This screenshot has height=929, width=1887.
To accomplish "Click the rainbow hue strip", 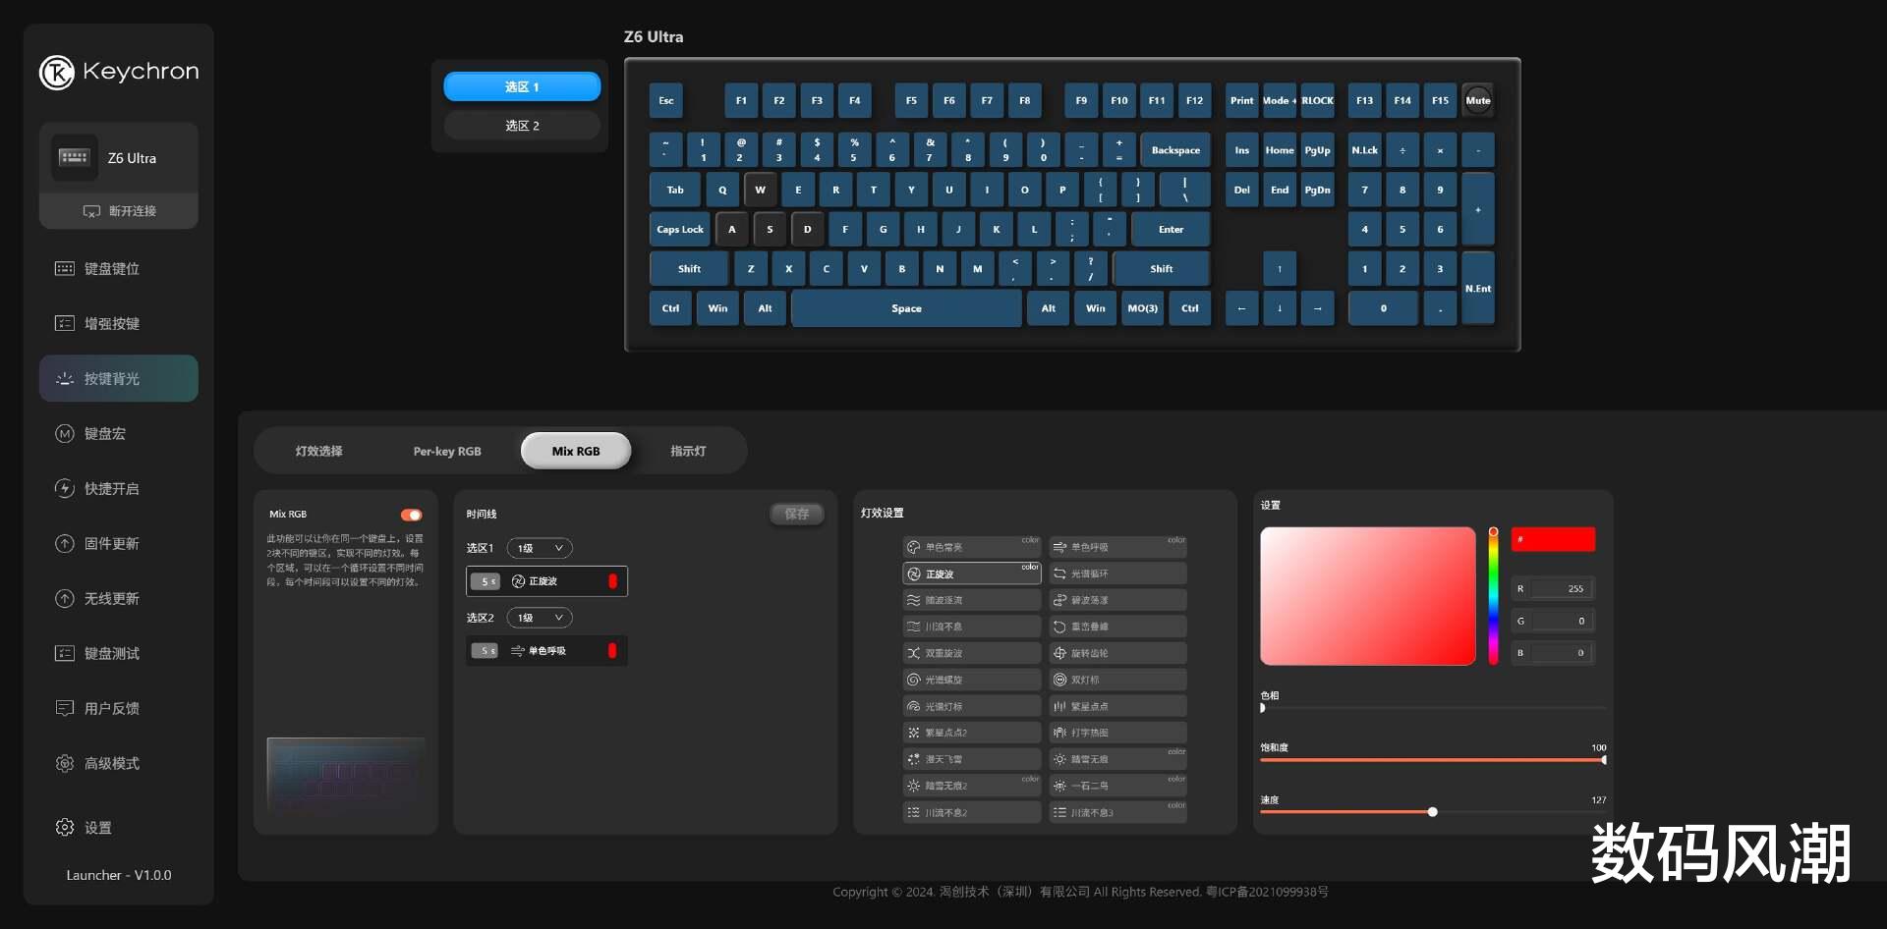I will (x=1493, y=596).
